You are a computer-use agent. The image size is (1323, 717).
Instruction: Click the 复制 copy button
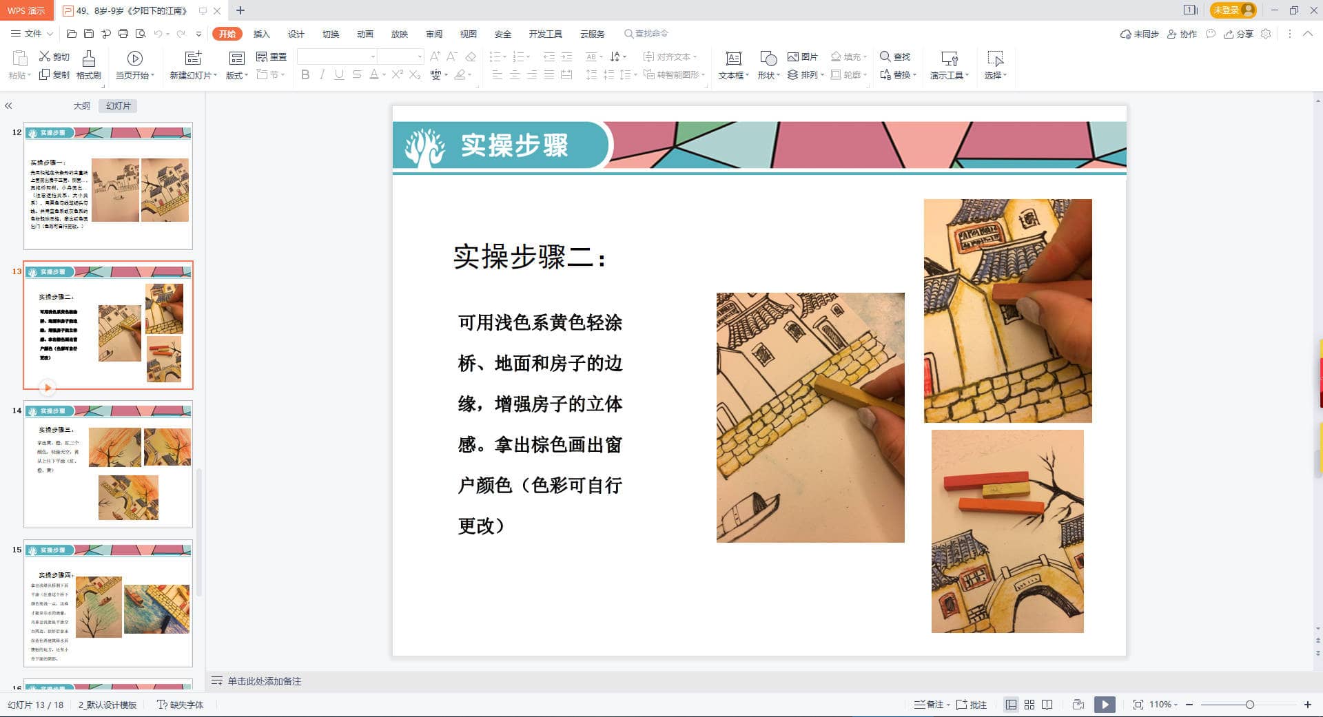tap(54, 74)
